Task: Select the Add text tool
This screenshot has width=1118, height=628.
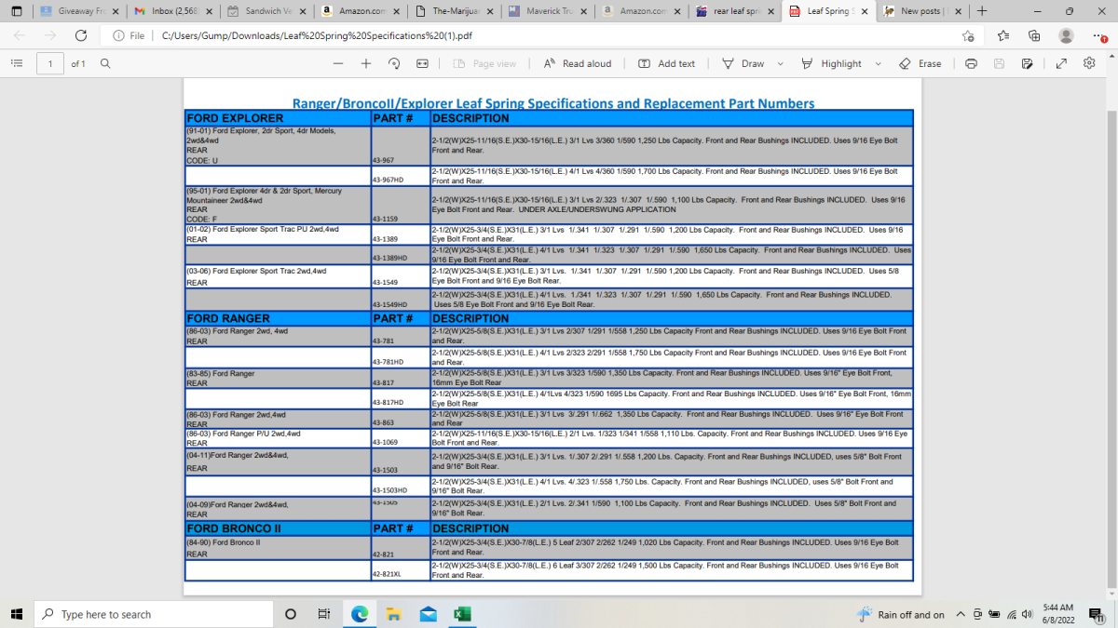Action: (666, 63)
